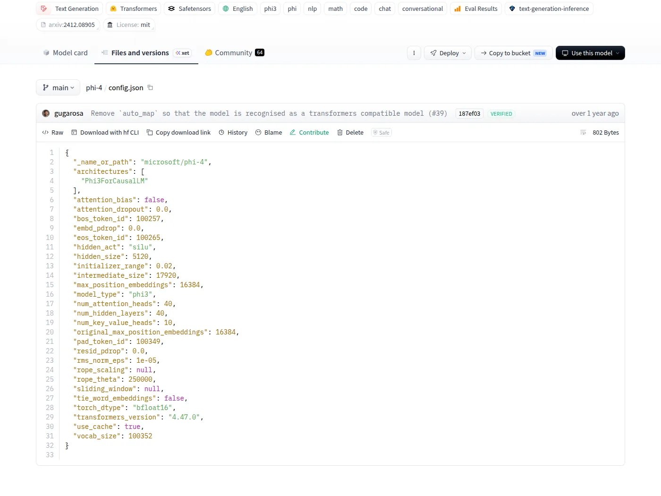
Task: Click the "over 1 year ago" timestamp
Action: [595, 113]
